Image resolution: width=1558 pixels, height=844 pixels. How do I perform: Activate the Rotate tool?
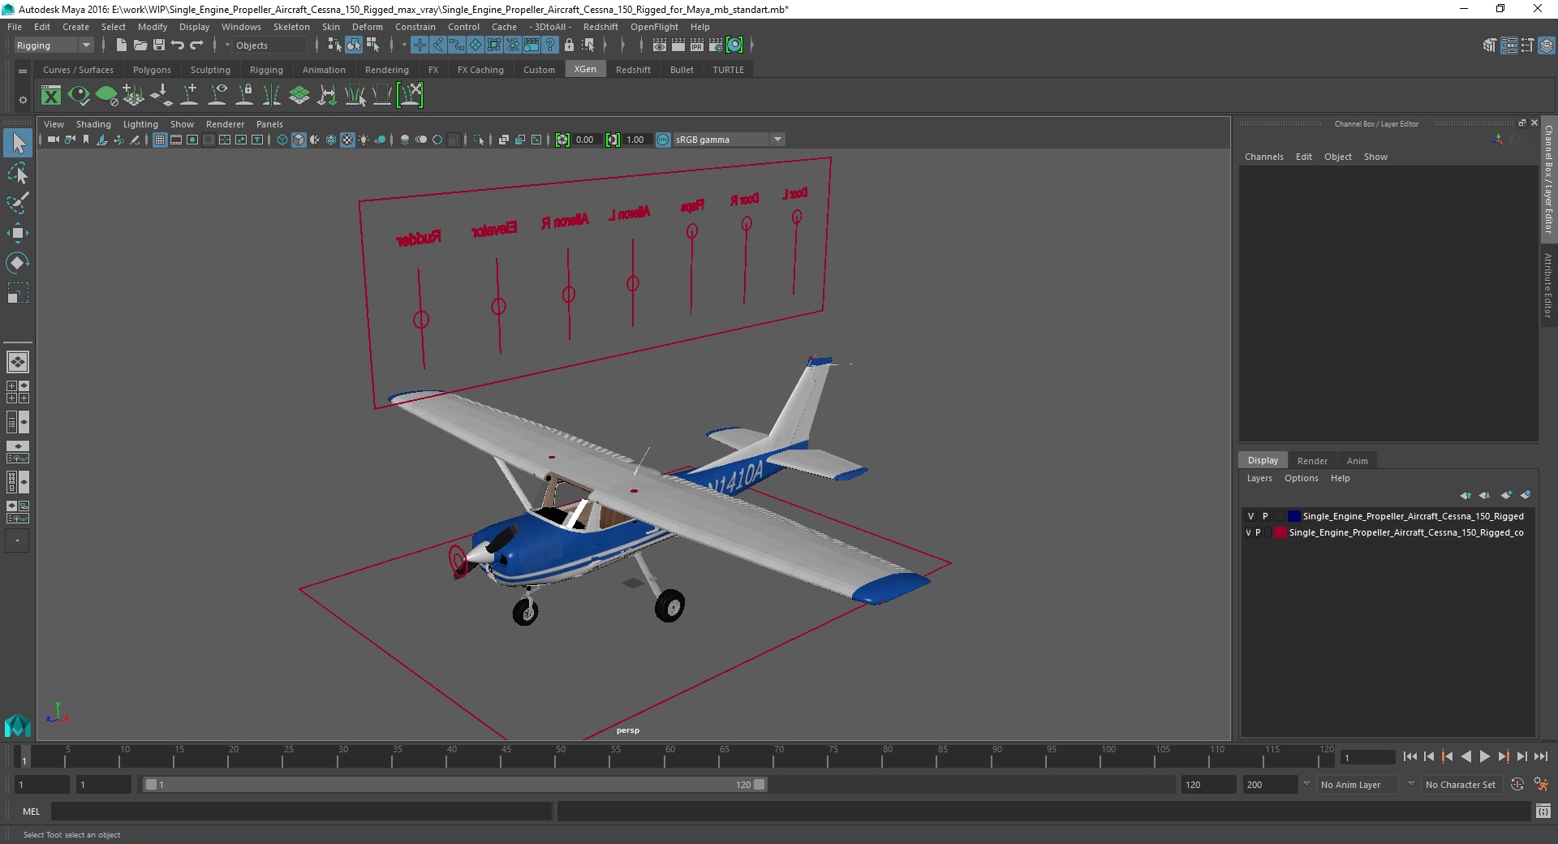click(x=18, y=263)
